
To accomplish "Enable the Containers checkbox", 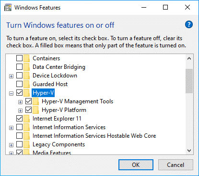I will click(x=19, y=58).
